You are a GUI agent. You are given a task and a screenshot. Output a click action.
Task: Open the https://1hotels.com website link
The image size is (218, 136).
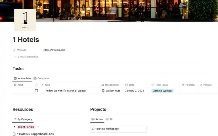coord(54,50)
